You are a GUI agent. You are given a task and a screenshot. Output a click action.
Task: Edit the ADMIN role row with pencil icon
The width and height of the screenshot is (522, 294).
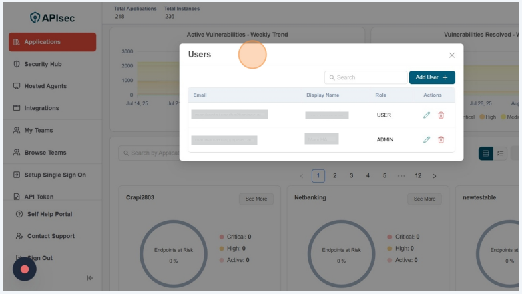pyautogui.click(x=427, y=140)
